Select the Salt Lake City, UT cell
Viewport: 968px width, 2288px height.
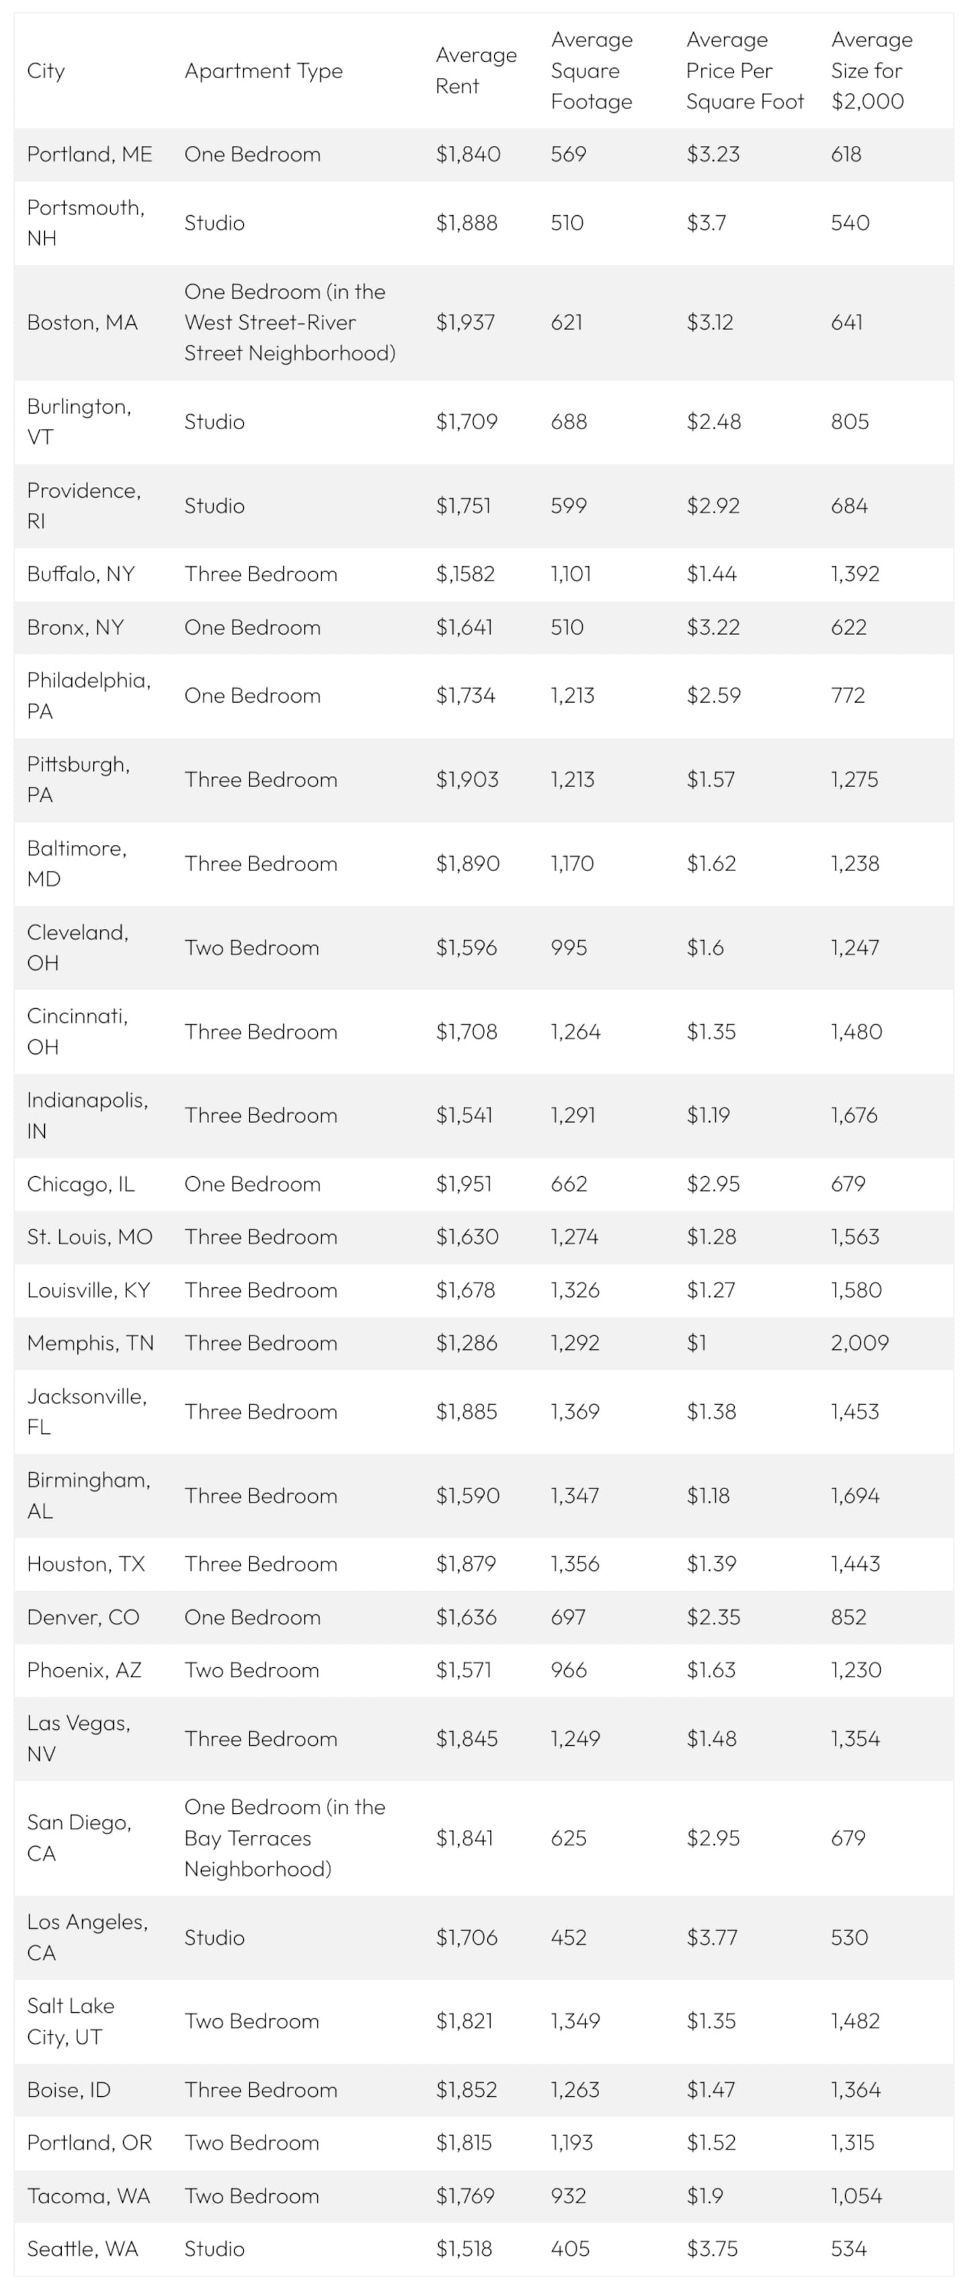[71, 2020]
